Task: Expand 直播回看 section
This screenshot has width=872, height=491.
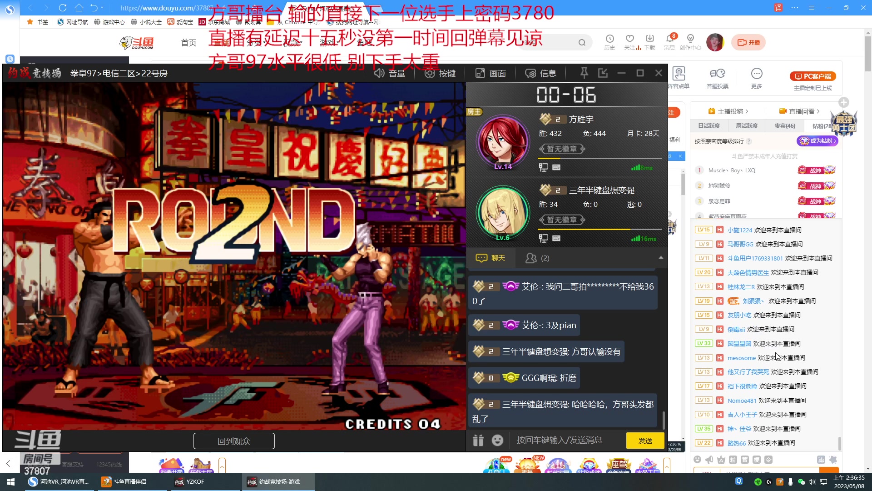Action: [x=799, y=111]
